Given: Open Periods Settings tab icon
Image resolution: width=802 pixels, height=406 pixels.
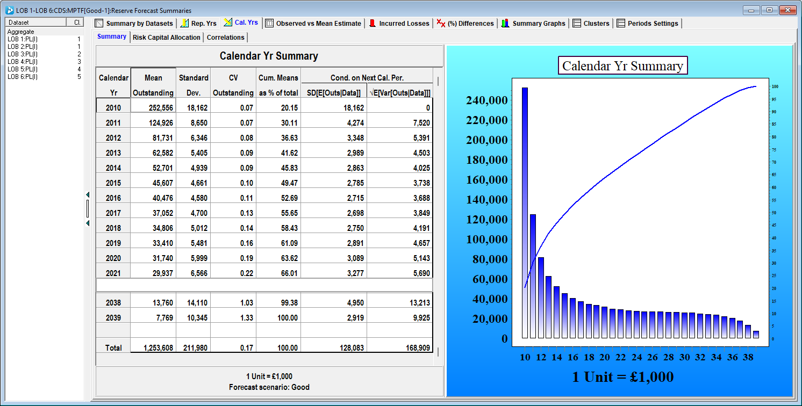Looking at the screenshot, I should (621, 23).
